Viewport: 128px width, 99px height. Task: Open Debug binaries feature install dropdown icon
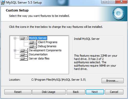click(x=33, y=46)
